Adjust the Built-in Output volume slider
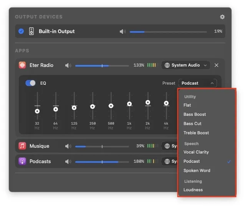 pos(168,32)
